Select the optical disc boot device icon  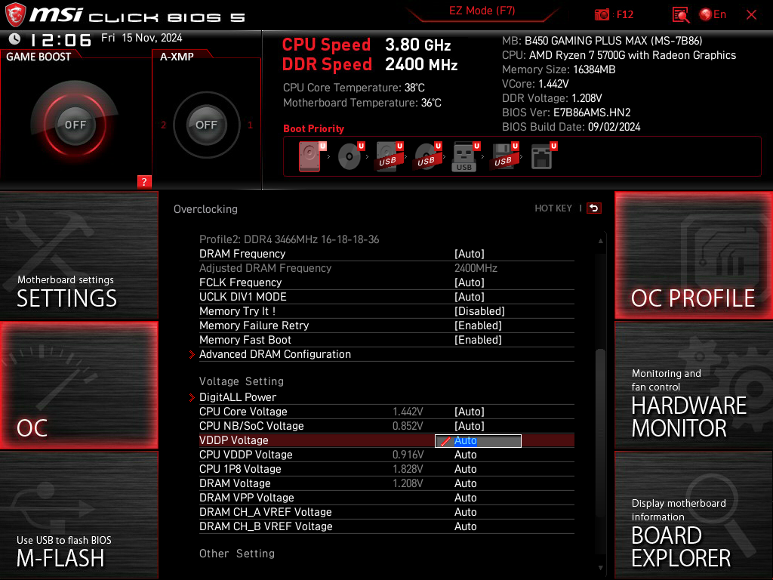(350, 156)
